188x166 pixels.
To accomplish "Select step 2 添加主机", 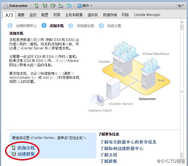I will click(x=53, y=26).
